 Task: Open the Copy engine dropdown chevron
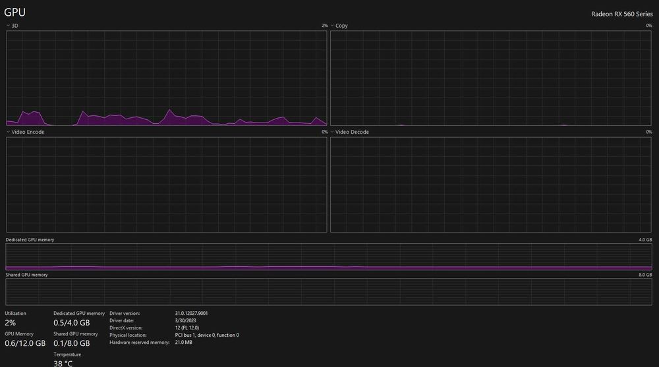click(332, 26)
